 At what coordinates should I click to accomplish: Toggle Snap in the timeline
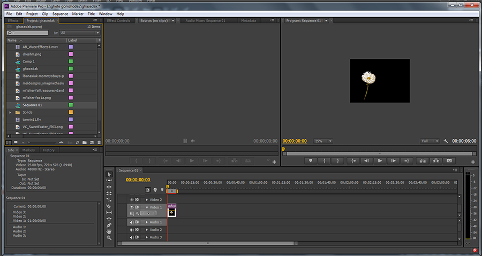pos(148,190)
